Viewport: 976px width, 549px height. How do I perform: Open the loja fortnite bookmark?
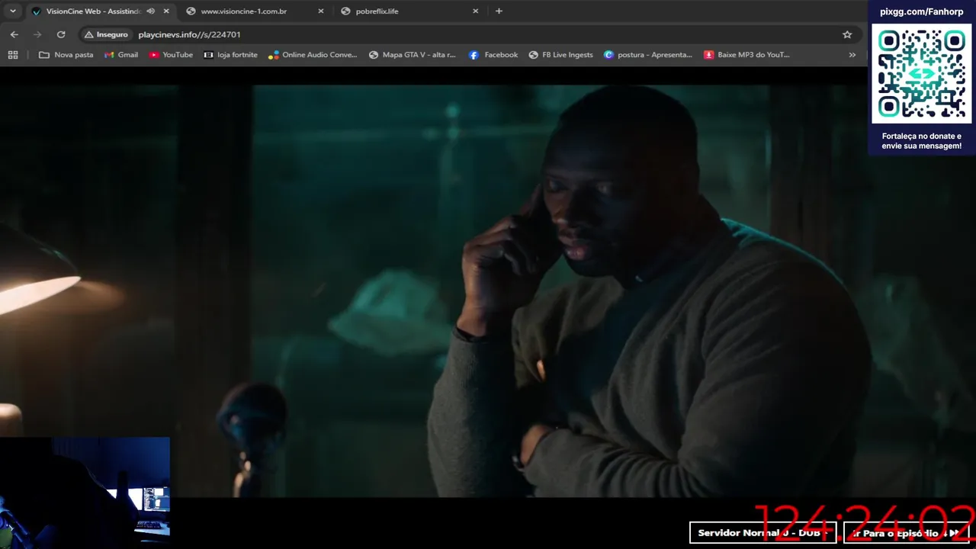231,55
